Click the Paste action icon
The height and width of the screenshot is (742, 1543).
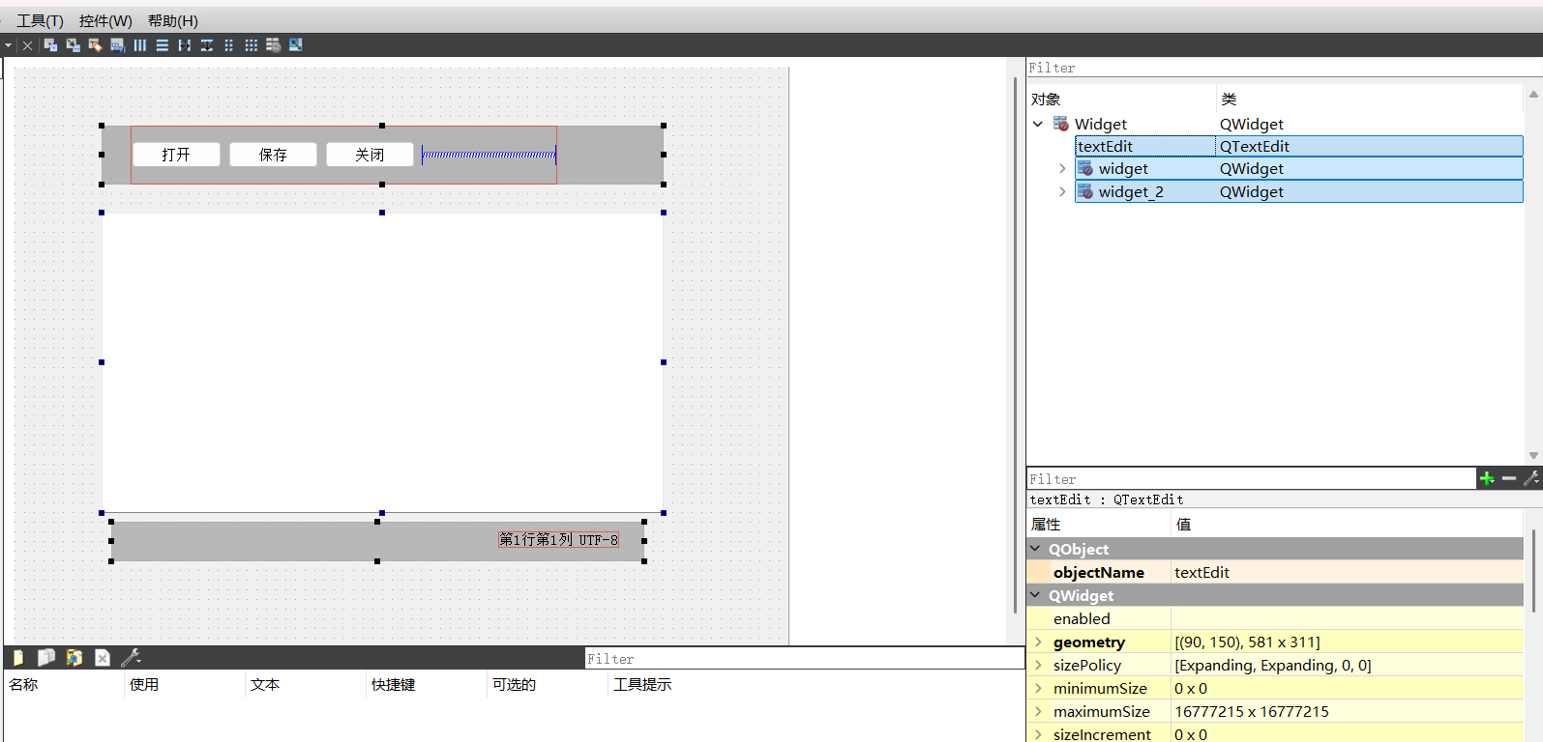click(74, 658)
